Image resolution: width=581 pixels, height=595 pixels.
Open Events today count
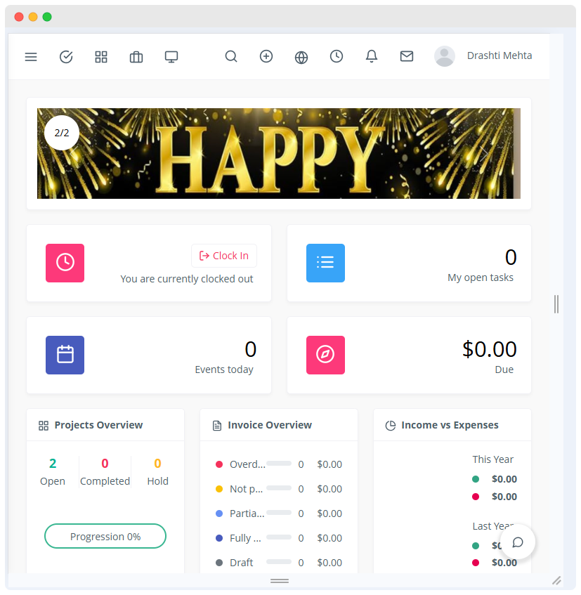pyautogui.click(x=251, y=349)
